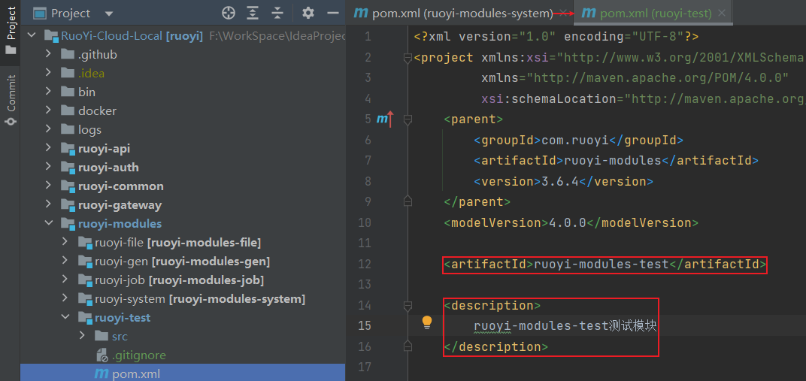
Task: Expand ruoyi-file [ruoyi-modules-file]
Action: click(x=65, y=243)
